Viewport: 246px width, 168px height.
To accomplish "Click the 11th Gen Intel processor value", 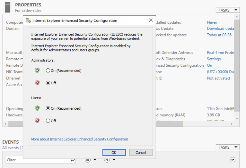I will [x=220, y=108].
